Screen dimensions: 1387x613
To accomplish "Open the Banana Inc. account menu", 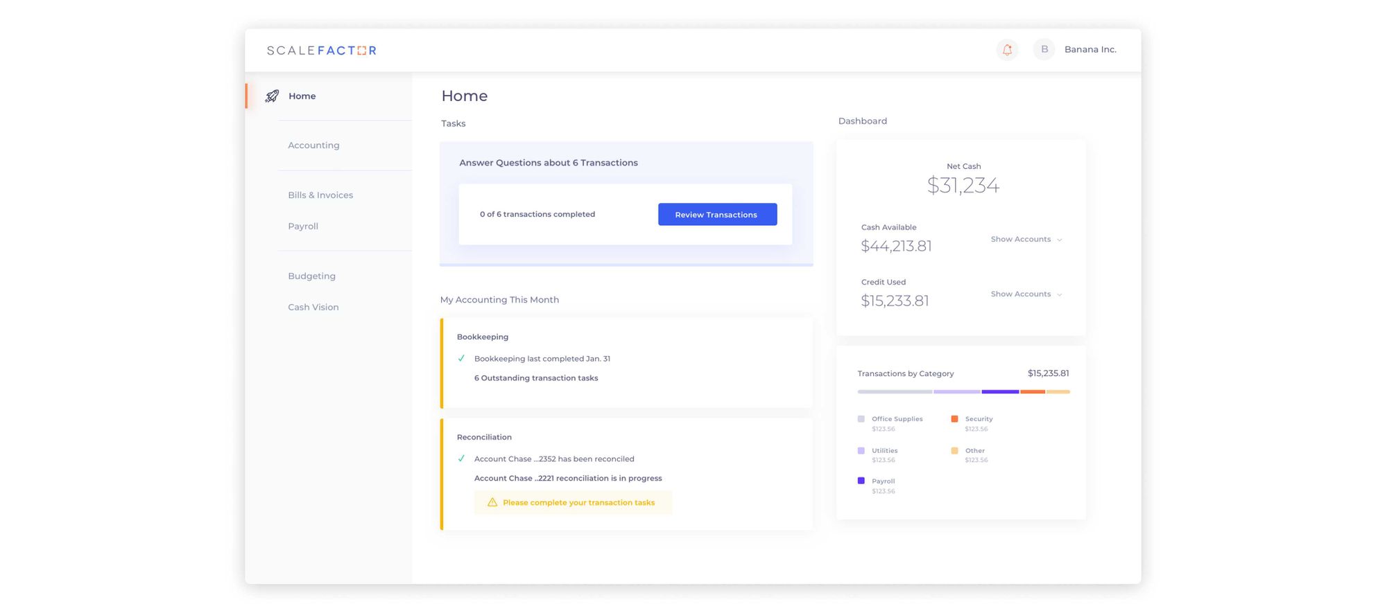I will click(x=1090, y=50).
